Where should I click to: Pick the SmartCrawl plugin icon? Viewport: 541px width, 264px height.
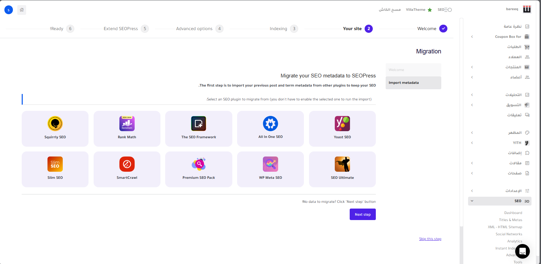pyautogui.click(x=127, y=164)
